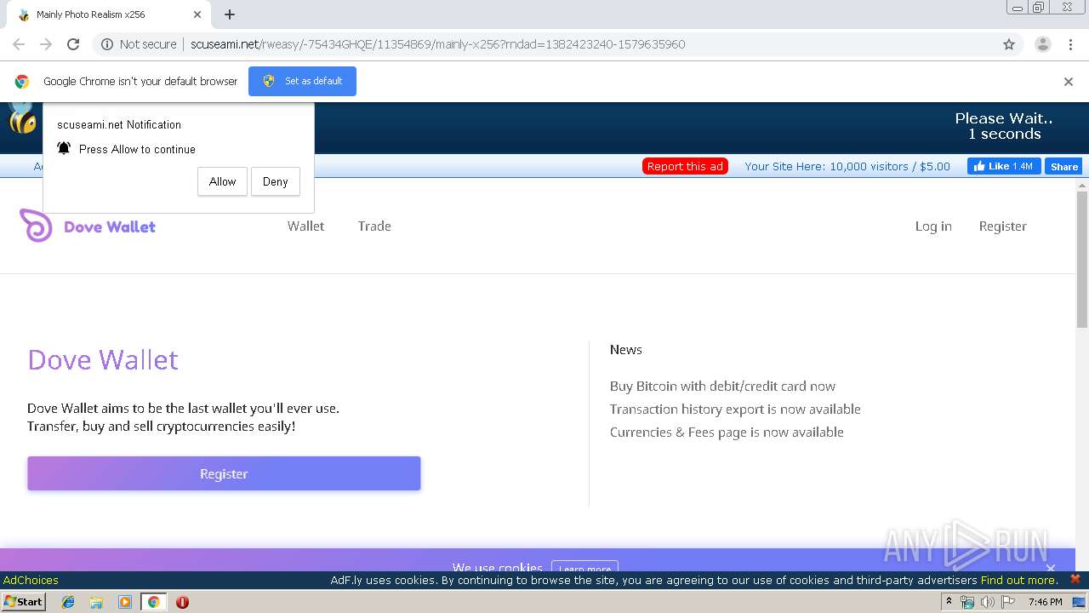Click the Dove Wallet logo

pos(88,226)
